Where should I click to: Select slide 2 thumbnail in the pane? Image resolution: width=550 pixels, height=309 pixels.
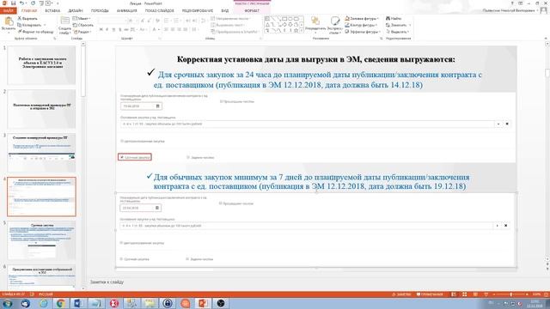pos(41,109)
